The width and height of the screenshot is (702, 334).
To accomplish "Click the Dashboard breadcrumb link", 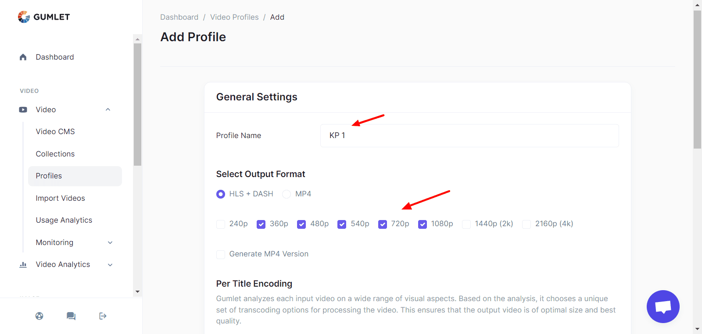I will coord(179,17).
